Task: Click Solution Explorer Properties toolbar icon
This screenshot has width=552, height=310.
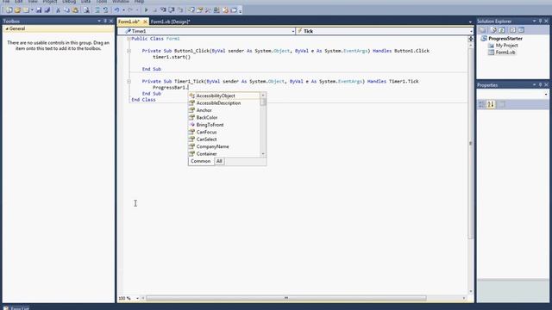Action: (483, 30)
